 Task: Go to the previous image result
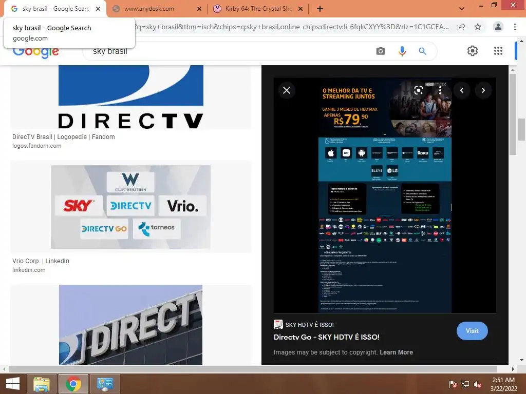tap(462, 90)
